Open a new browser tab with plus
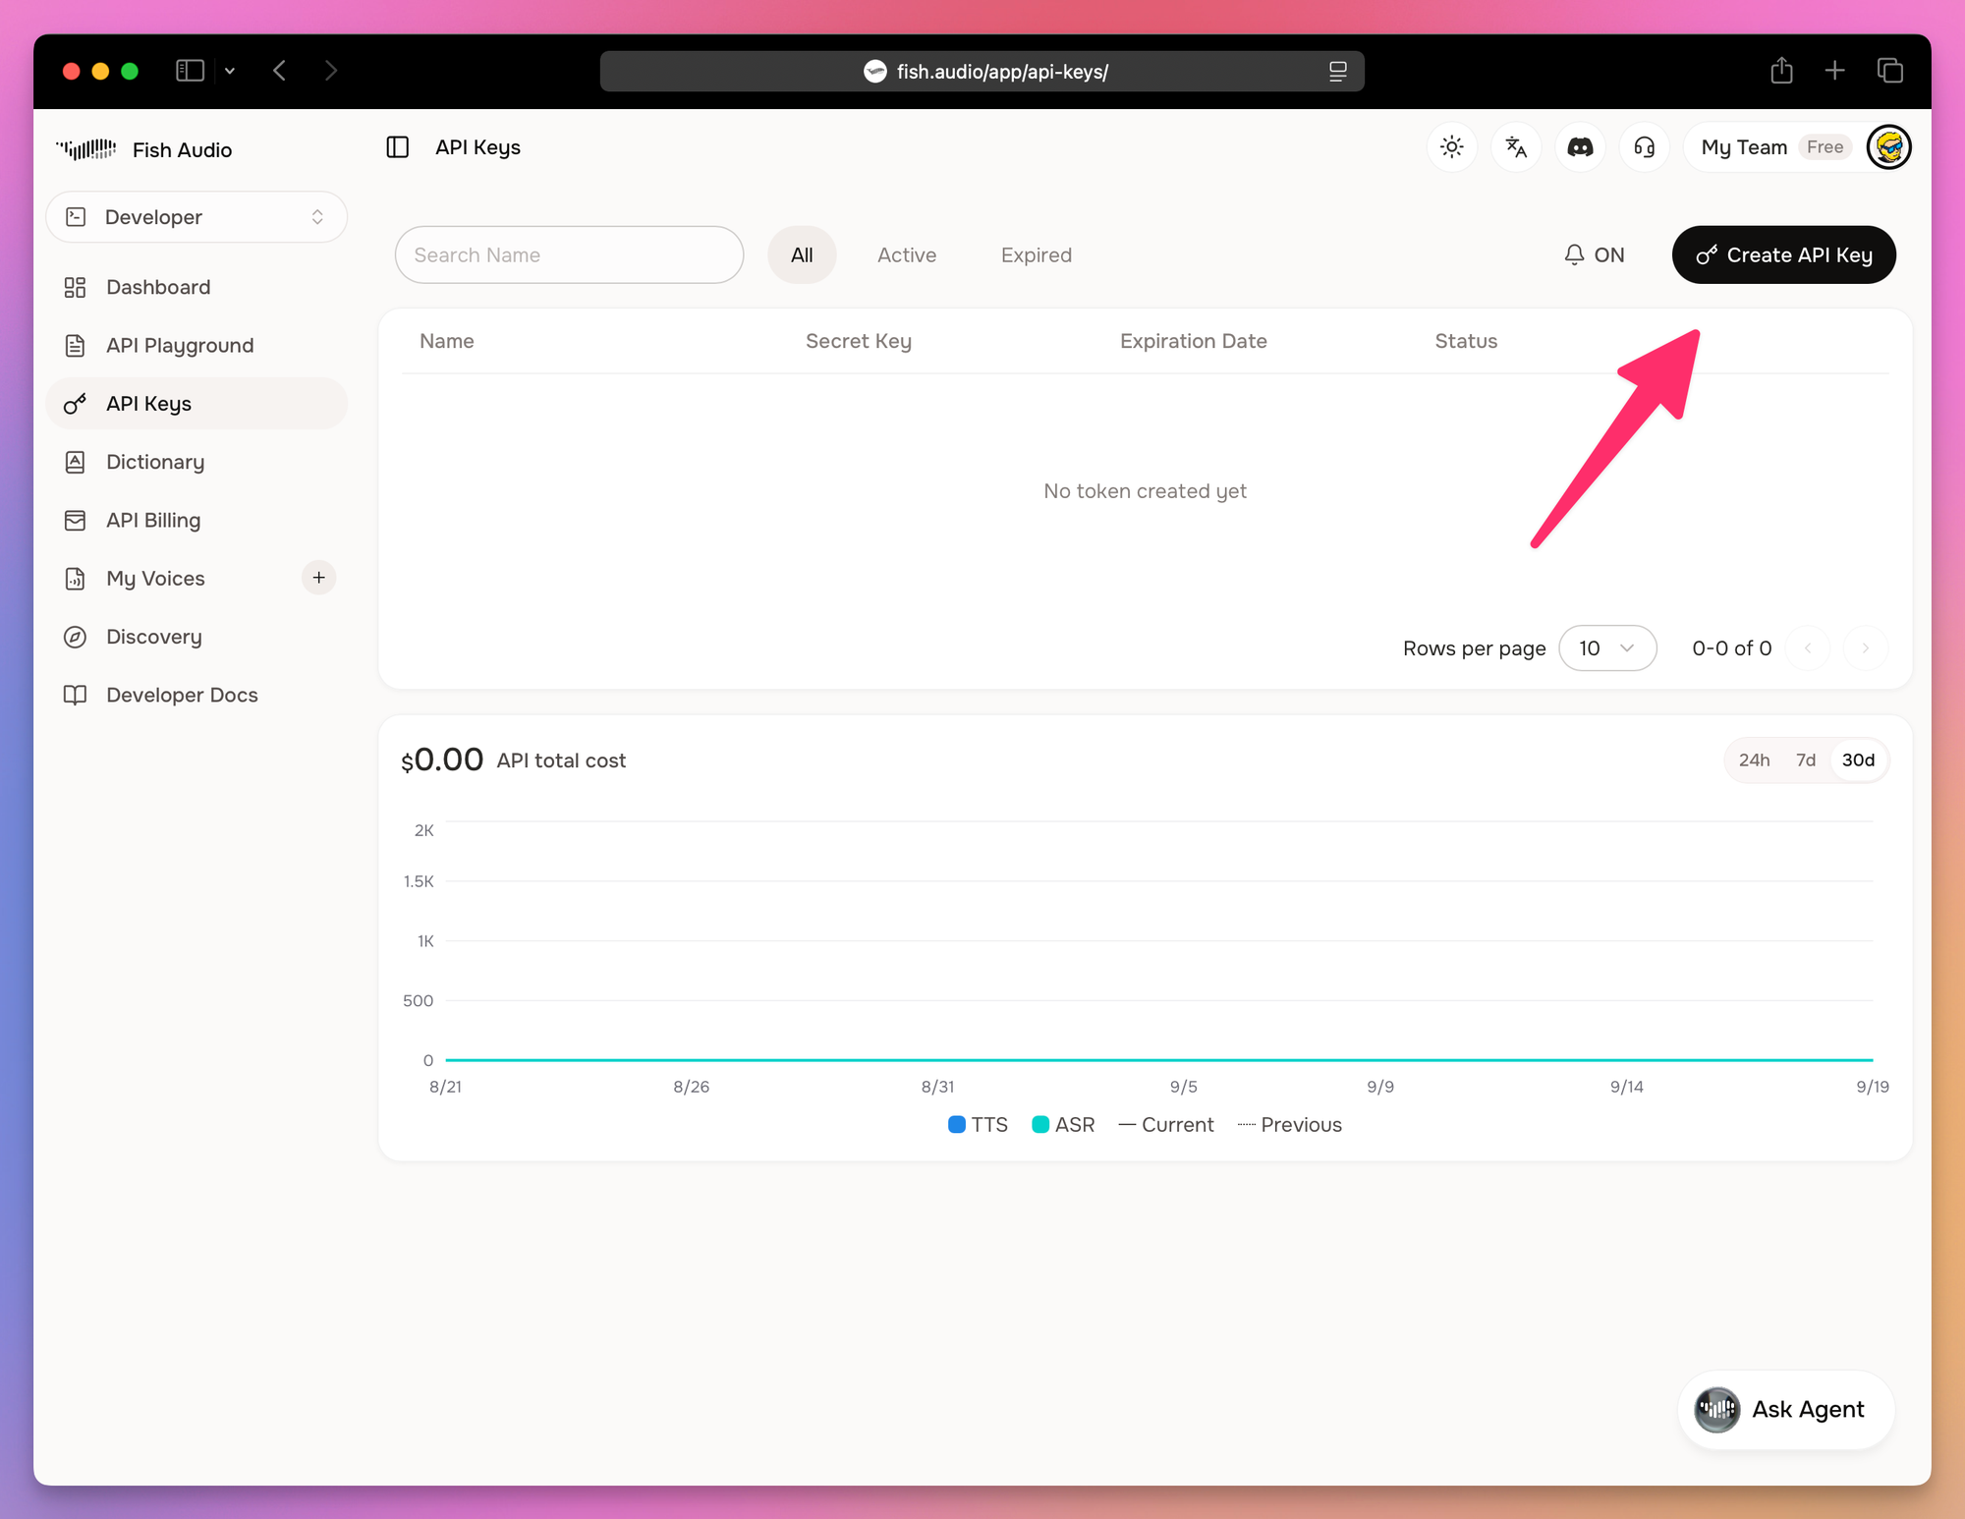The height and width of the screenshot is (1519, 1965). click(x=1834, y=71)
